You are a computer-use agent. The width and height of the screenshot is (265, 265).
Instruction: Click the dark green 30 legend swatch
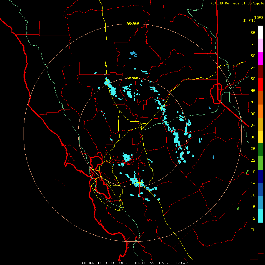[260, 150]
